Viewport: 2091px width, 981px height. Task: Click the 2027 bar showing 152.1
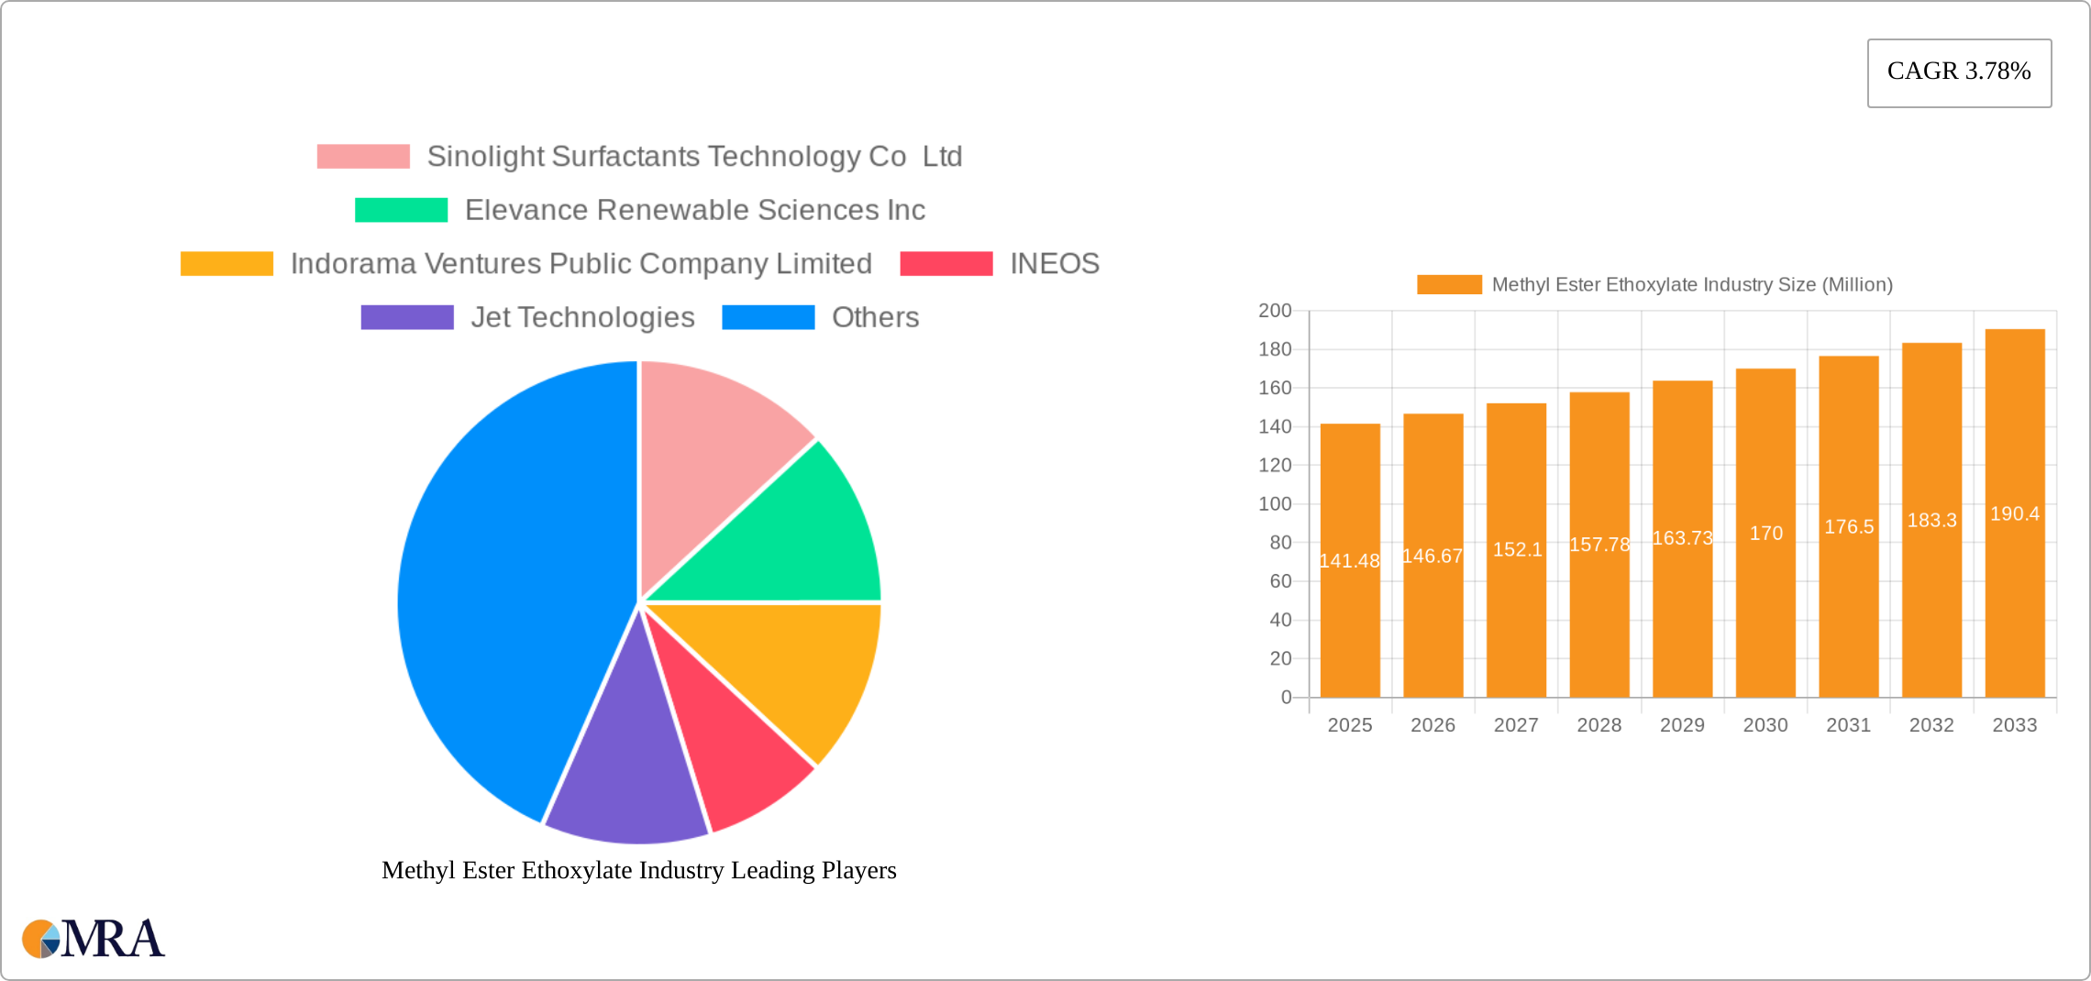tap(1516, 550)
